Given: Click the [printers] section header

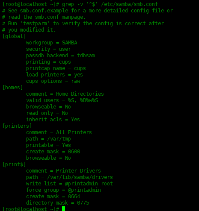Looking at the screenshot, I should [x=17, y=126].
